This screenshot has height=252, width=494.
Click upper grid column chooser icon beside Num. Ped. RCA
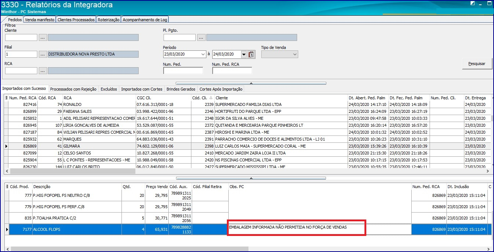[x=6, y=98]
